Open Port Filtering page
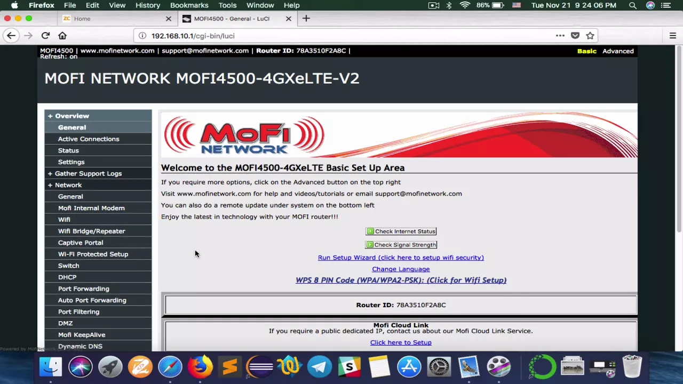683x384 pixels. [x=98, y=312]
